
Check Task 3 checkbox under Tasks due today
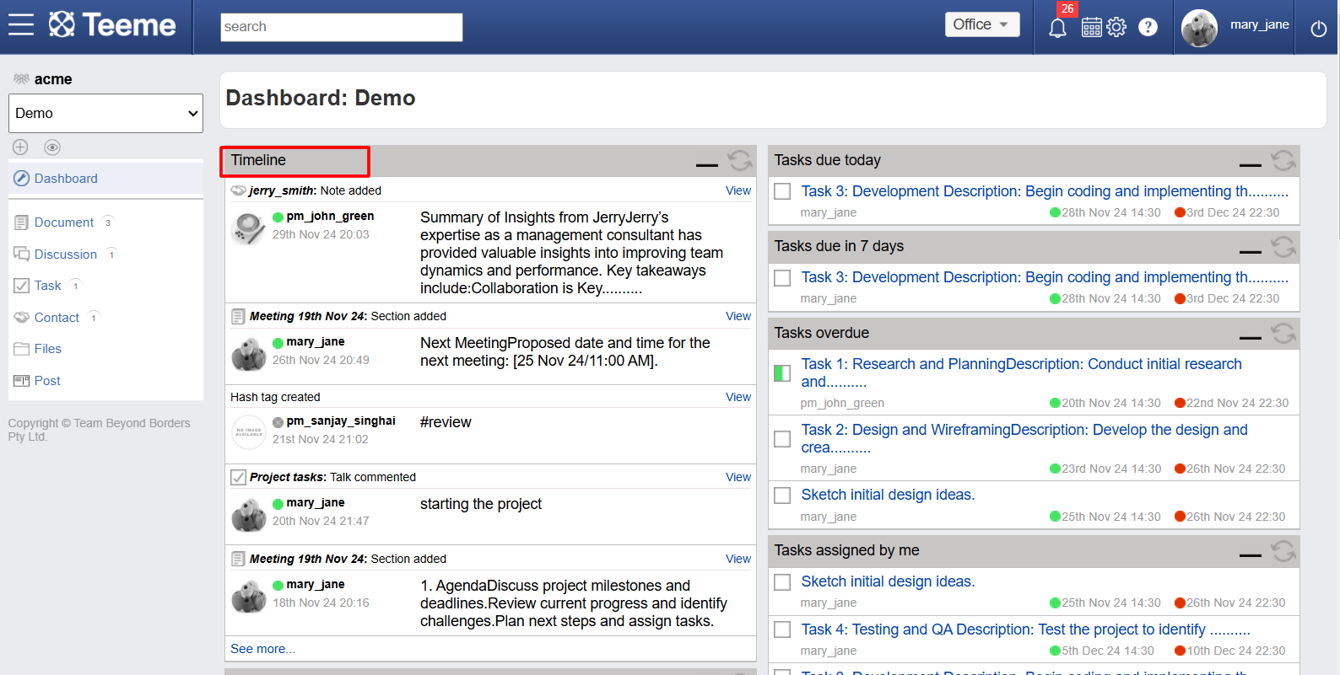coord(782,191)
